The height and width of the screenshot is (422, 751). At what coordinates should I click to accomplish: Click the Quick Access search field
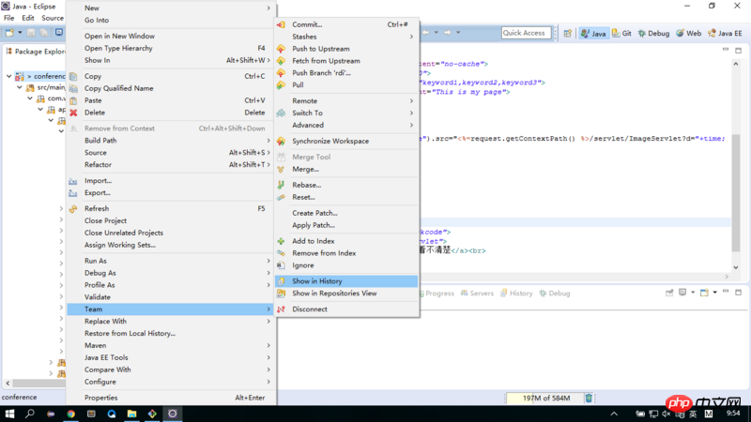coord(524,33)
